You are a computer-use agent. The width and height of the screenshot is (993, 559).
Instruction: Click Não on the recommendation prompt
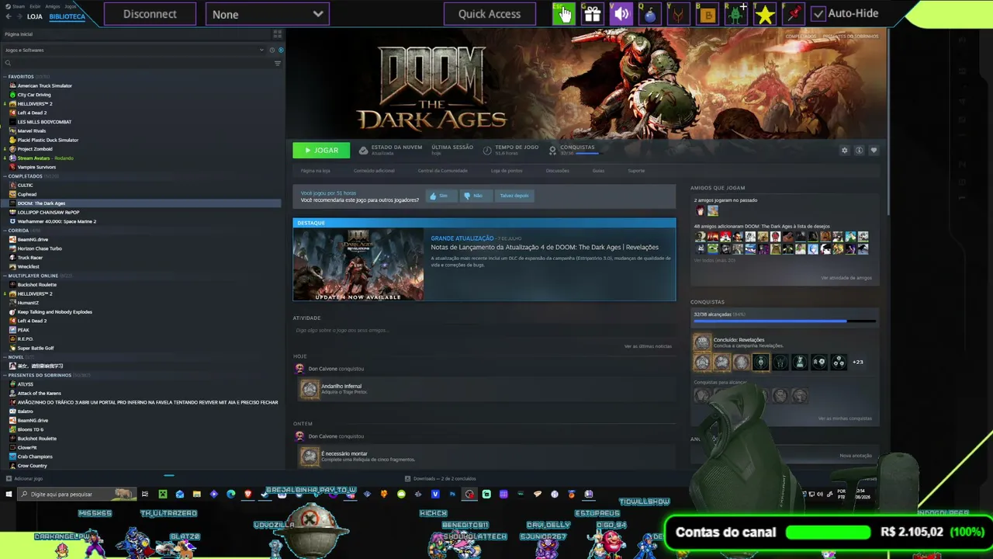(475, 196)
